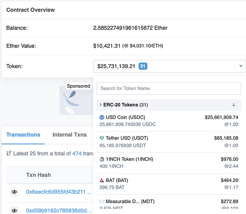246x214 pixels.
Task: Switch to the Internal Txns tab
Action: [x=69, y=135]
